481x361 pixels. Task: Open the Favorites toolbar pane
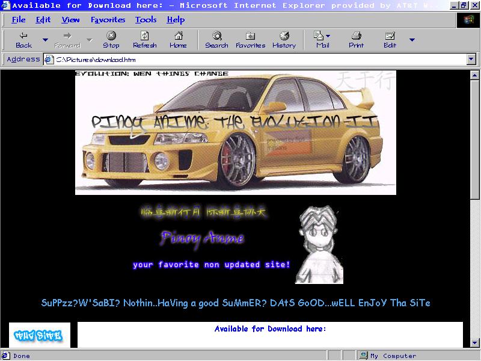tap(250, 40)
